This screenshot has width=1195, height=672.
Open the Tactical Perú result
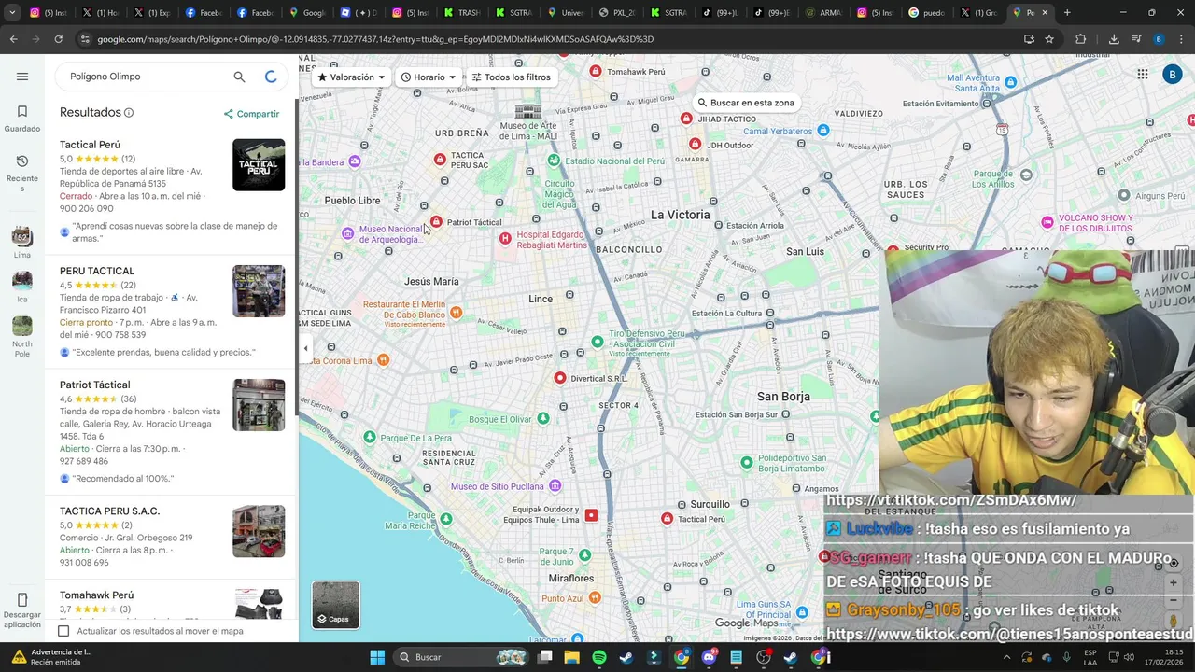[90, 145]
